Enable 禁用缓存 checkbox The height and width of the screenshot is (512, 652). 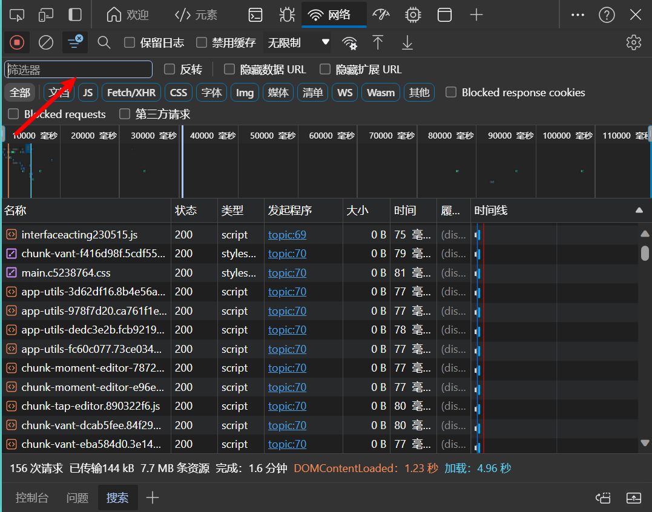tap(202, 42)
